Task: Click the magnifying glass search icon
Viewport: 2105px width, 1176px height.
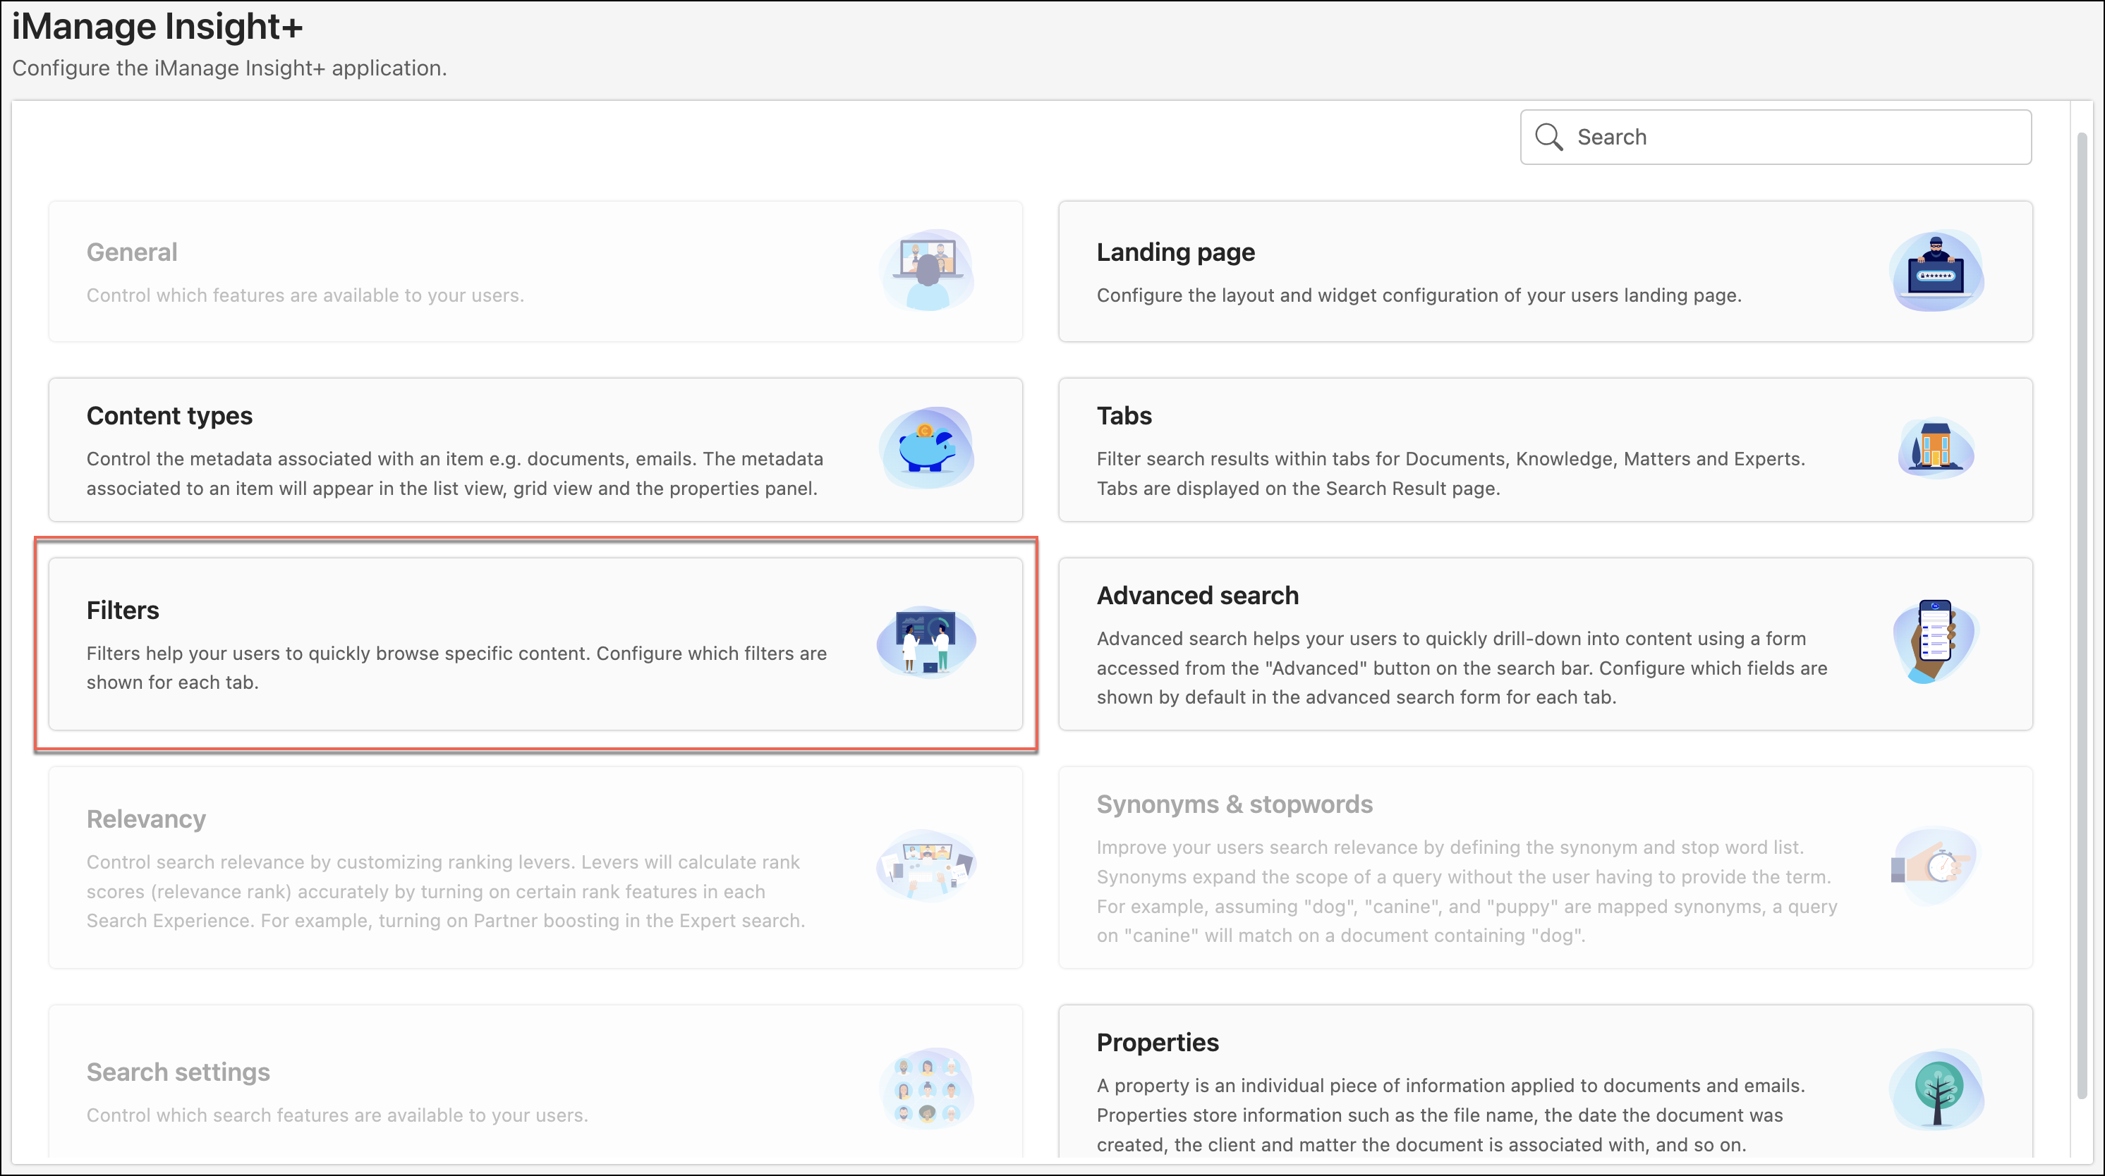Action: [1548, 137]
